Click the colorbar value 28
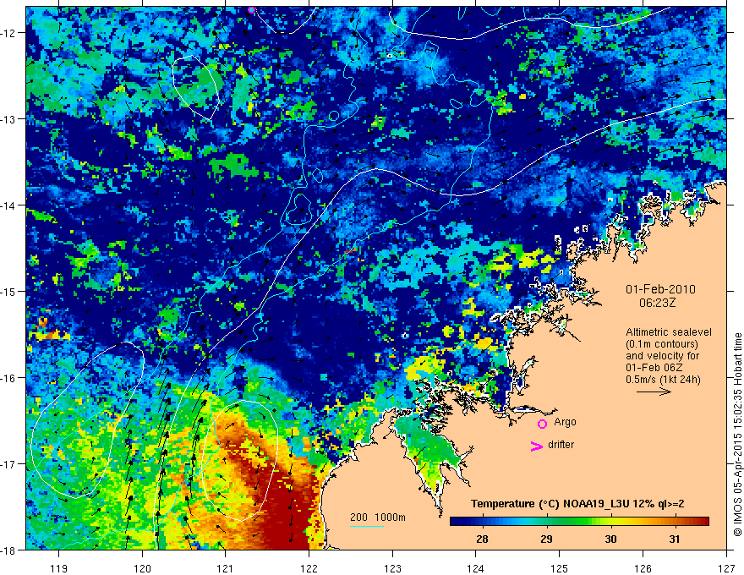744x575 pixels. point(482,539)
